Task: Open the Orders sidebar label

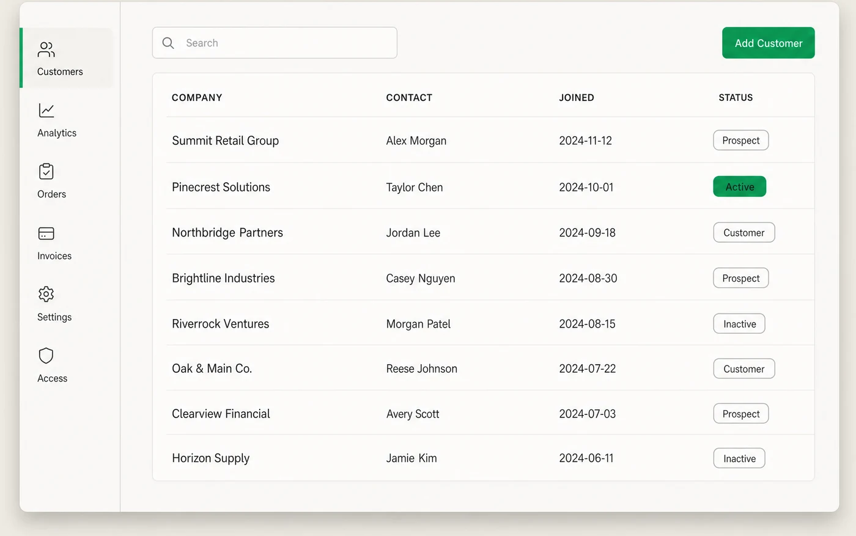Action: (51, 194)
